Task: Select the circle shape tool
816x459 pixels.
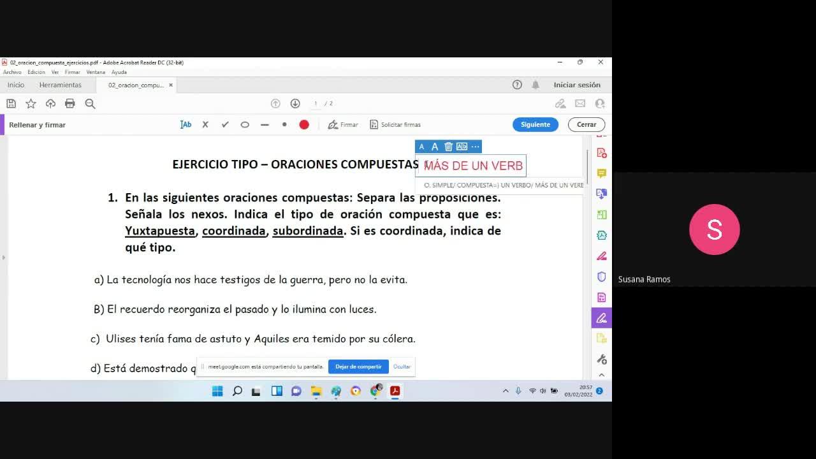Action: click(x=245, y=124)
